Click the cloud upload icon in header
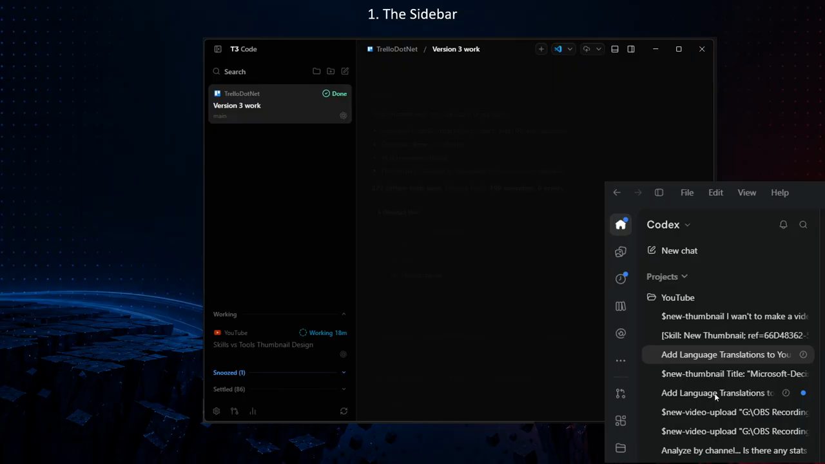This screenshot has height=464, width=825. tap(587, 49)
